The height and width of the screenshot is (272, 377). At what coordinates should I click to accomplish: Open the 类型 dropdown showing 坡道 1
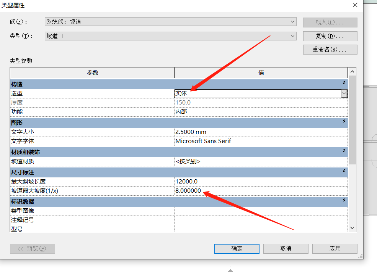[x=293, y=36]
